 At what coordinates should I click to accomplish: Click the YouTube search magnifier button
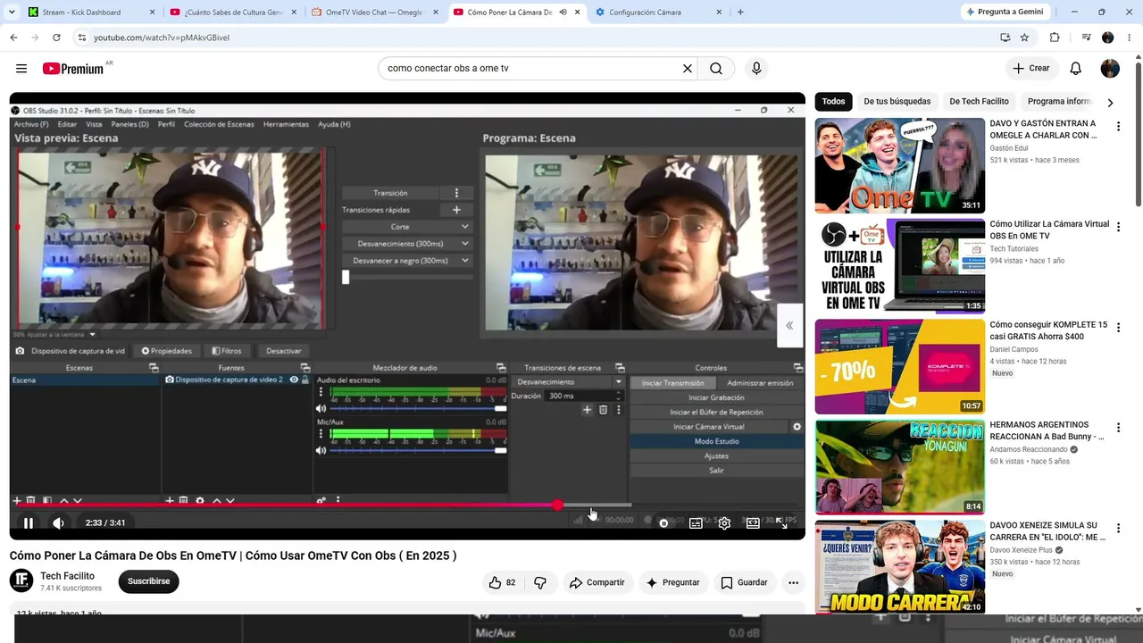pos(716,69)
